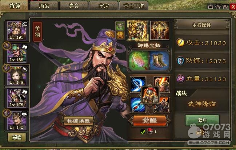Pick the Lv. 176 general portrait
Viewport: 236px width, 150px height.
17,98
